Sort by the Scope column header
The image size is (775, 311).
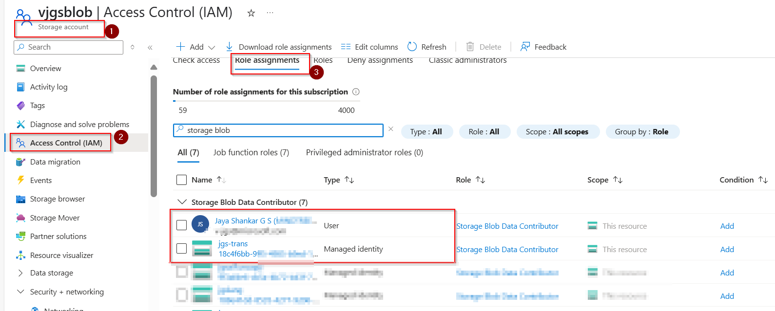coord(605,180)
